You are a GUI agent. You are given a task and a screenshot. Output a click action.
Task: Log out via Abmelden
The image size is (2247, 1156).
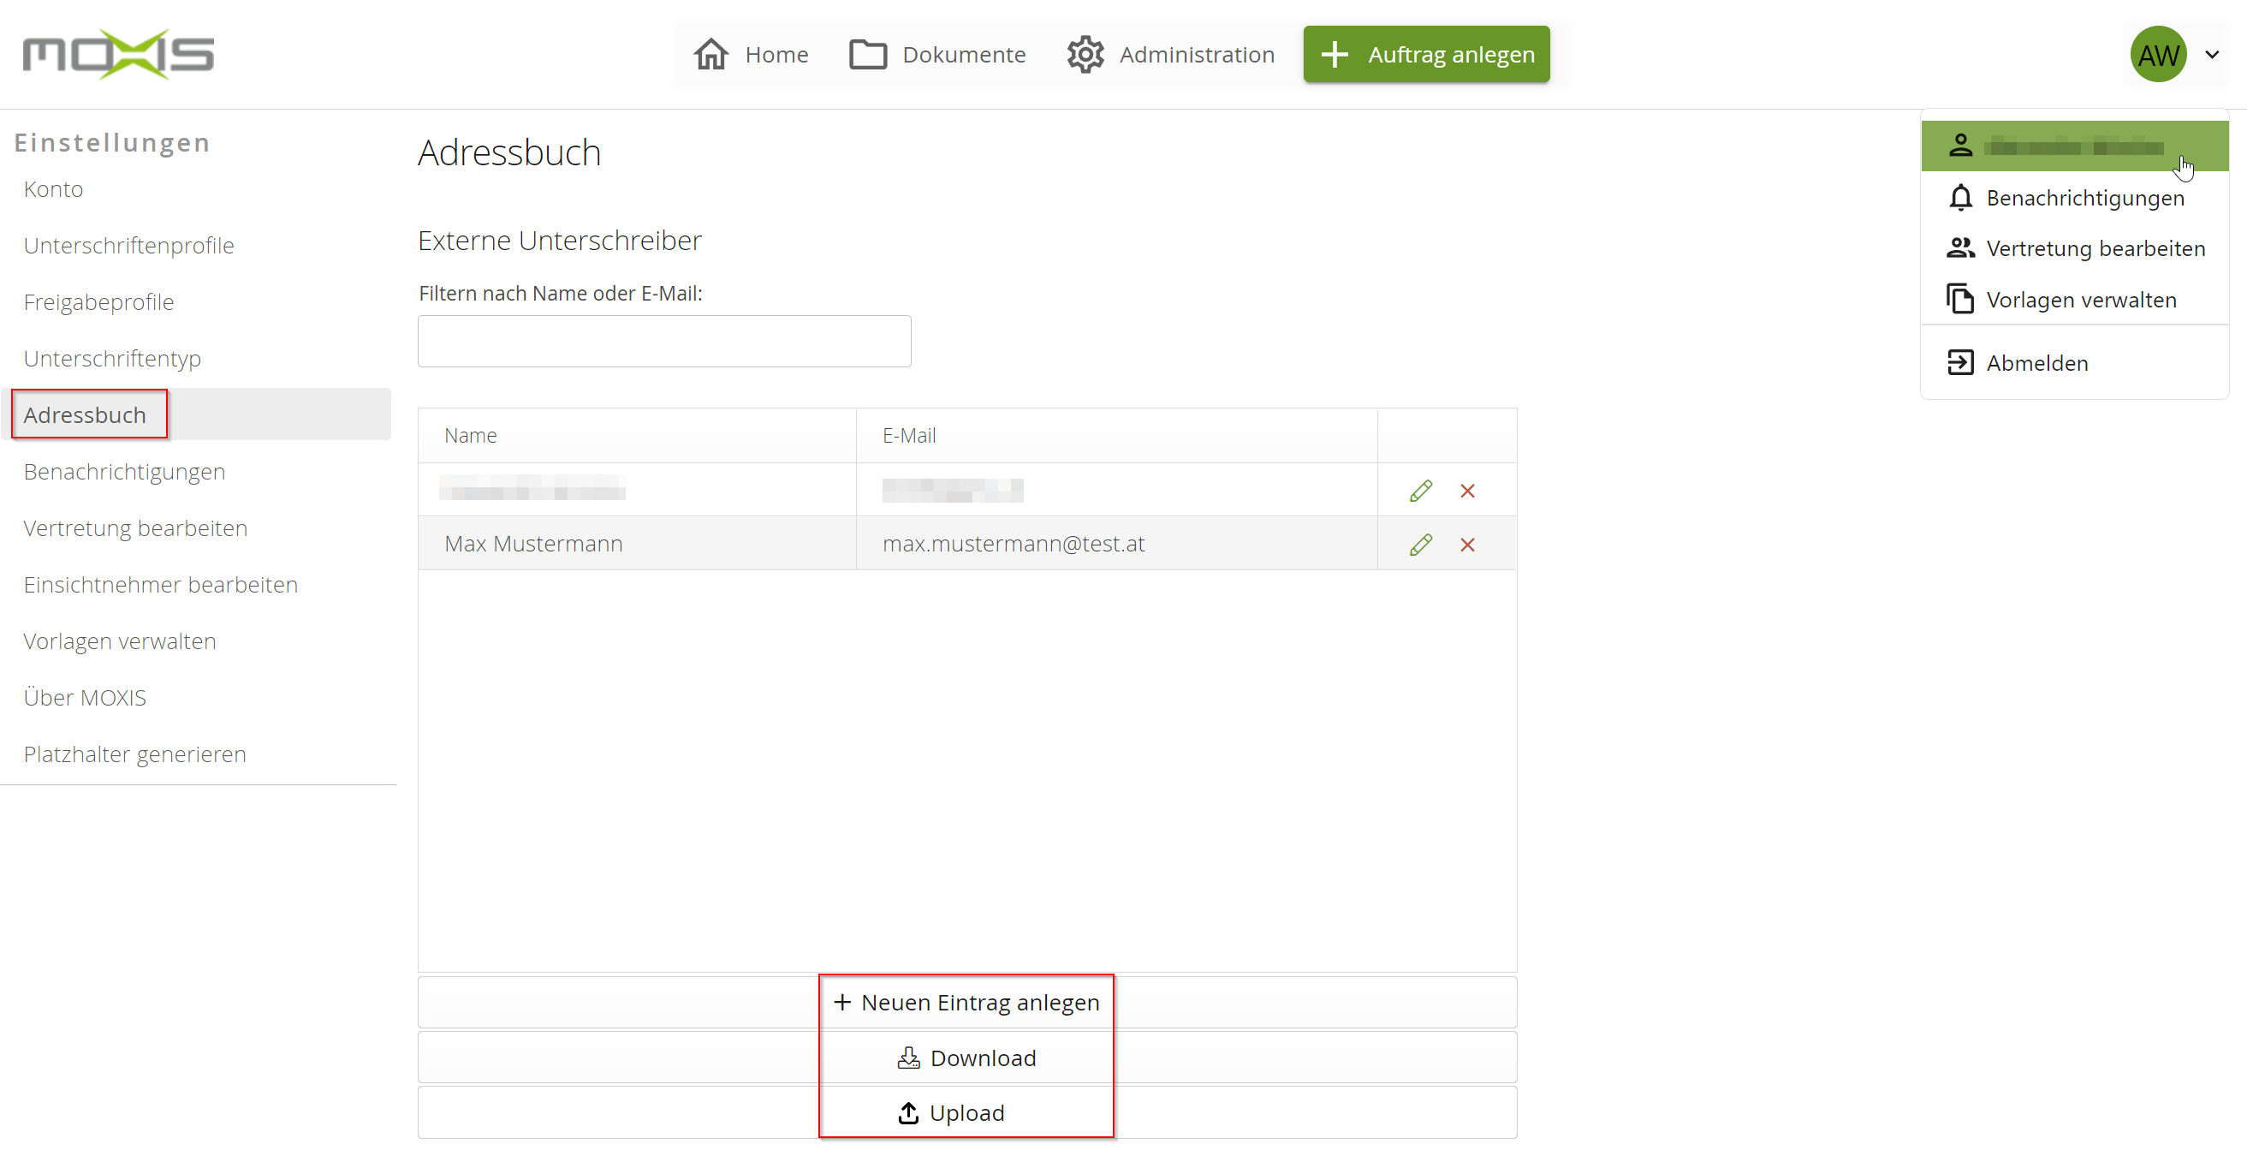2036,363
